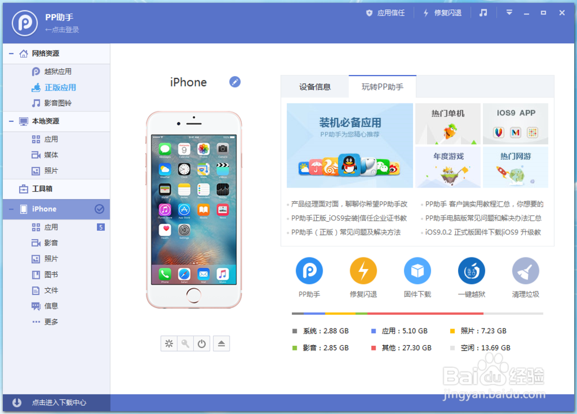Open the 热门网游 tile
This screenshot has width=577, height=414.
515,167
